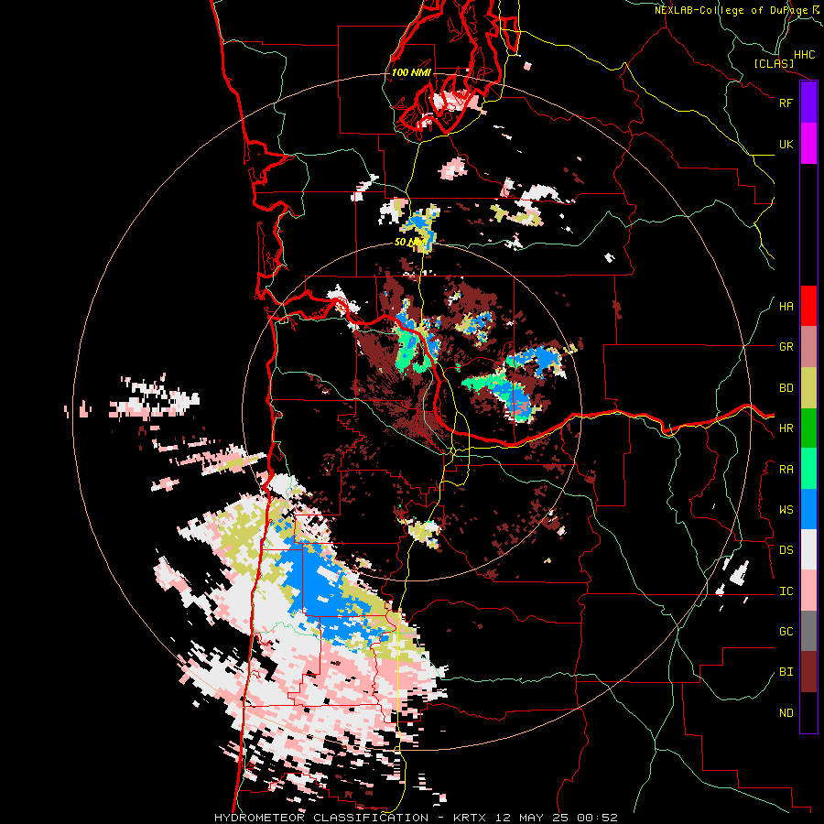
Task: Click the 00:52 time stamp
Action: tap(597, 818)
